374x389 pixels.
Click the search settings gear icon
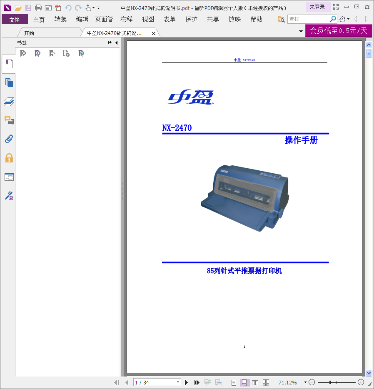tap(342, 19)
